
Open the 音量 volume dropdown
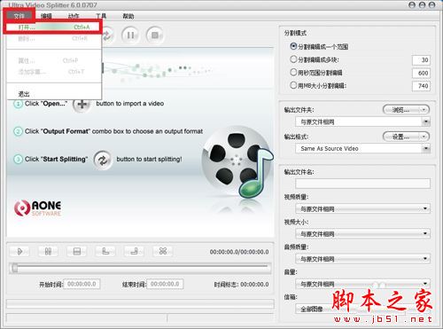[x=362, y=285]
